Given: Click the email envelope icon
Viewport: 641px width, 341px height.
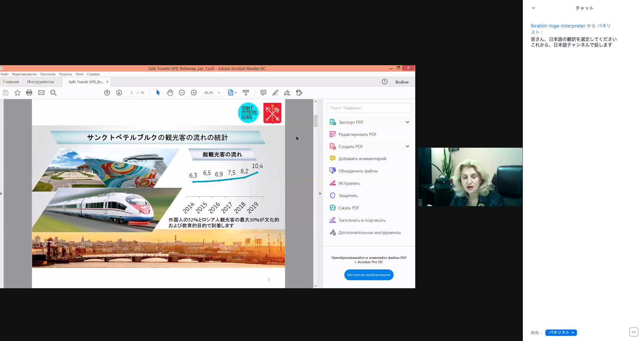Looking at the screenshot, I should coord(42,93).
